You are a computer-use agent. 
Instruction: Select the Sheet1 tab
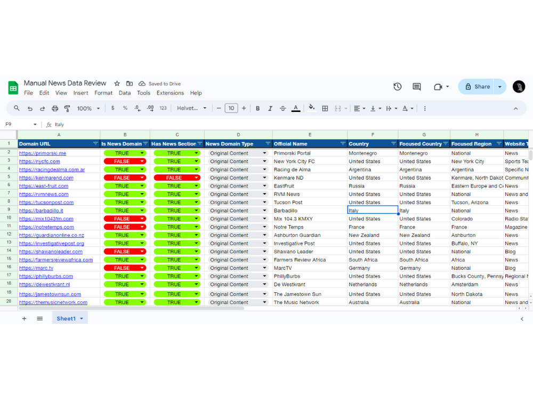[x=70, y=319]
